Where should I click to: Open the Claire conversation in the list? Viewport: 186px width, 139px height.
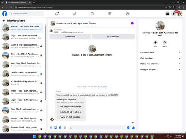pos(22,46)
